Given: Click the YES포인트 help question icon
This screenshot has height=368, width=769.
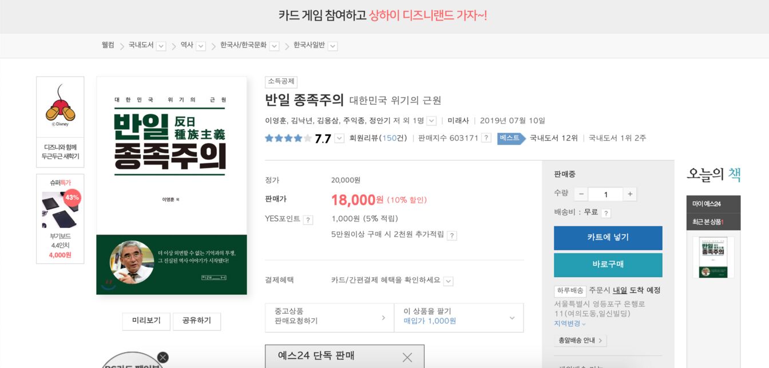Looking at the screenshot, I should tap(308, 220).
